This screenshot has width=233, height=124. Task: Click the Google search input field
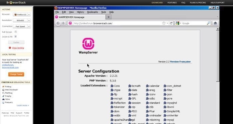click(x=194, y=23)
